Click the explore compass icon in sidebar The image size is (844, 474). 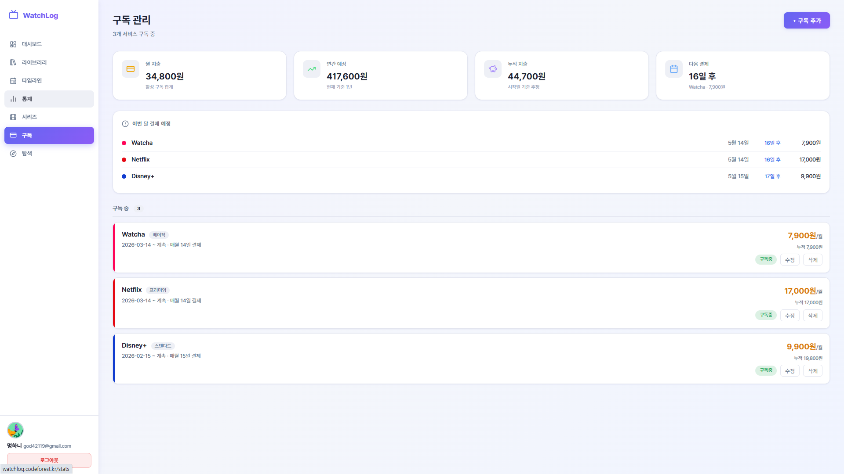pos(13,154)
